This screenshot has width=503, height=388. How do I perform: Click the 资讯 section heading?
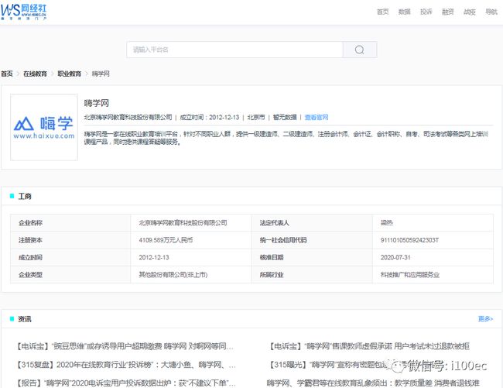pyautogui.click(x=25, y=319)
